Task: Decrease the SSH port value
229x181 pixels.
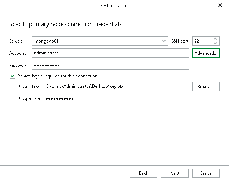Action: coord(215,43)
